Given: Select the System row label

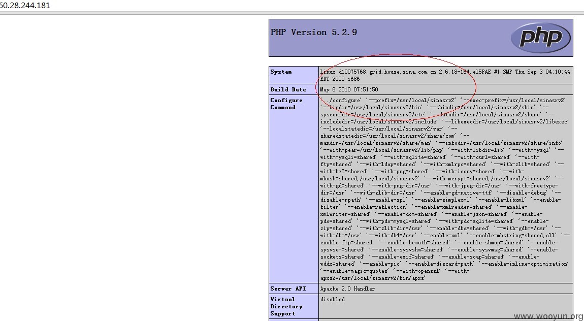Looking at the screenshot, I should pyautogui.click(x=281, y=72).
